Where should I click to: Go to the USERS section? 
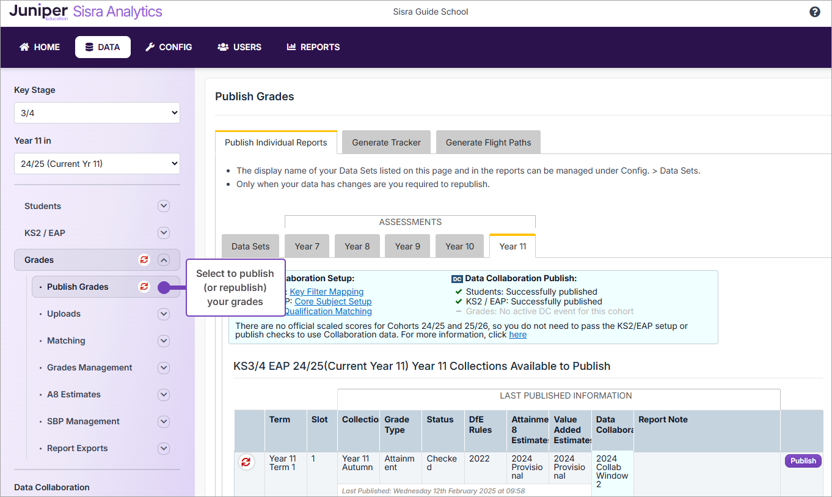tap(239, 47)
